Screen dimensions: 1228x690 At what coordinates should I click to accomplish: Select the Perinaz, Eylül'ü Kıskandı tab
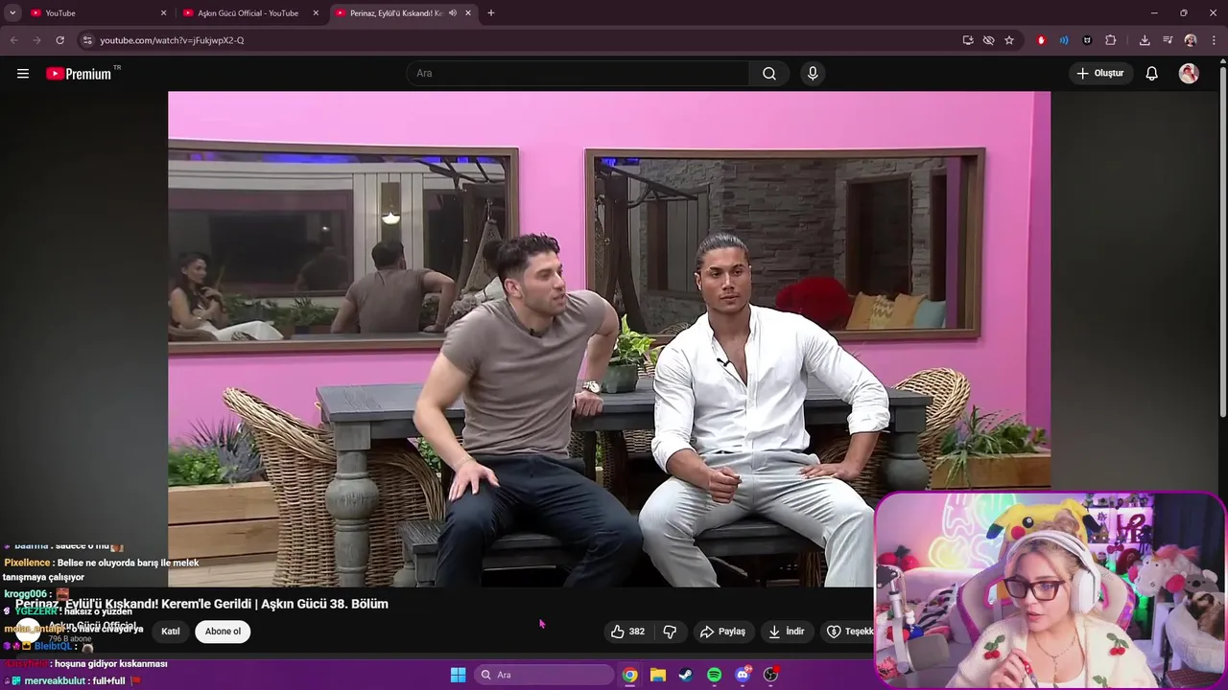click(x=395, y=13)
